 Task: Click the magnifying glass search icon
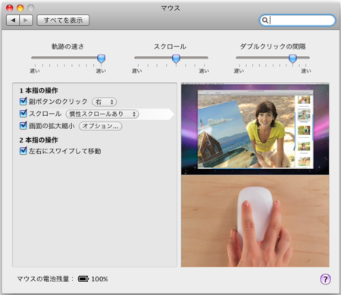pyautogui.click(x=264, y=20)
